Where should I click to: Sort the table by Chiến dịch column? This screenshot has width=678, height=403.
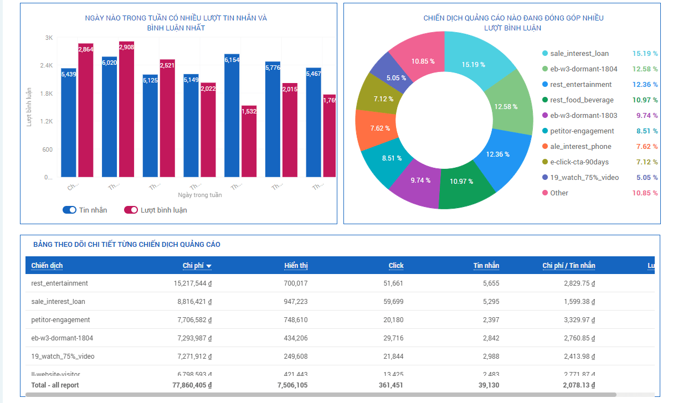pos(47,266)
